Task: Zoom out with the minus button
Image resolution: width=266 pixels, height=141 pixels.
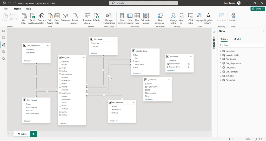Action: tap(223, 139)
